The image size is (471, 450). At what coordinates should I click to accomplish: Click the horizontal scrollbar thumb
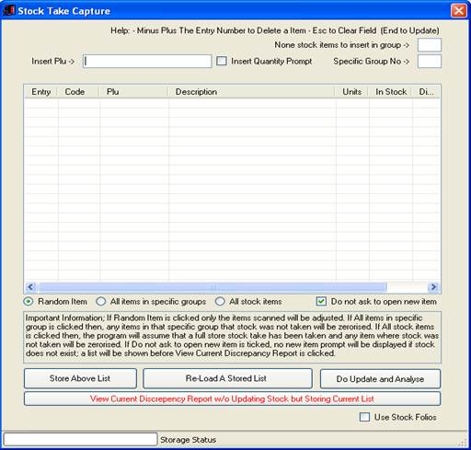pos(213,287)
